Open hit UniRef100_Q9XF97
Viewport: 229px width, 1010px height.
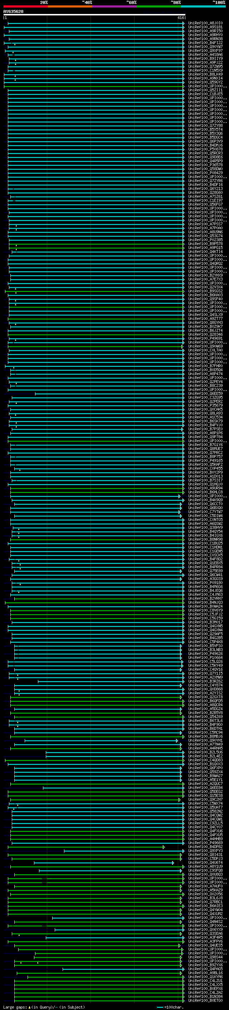pyautogui.click(x=205, y=51)
